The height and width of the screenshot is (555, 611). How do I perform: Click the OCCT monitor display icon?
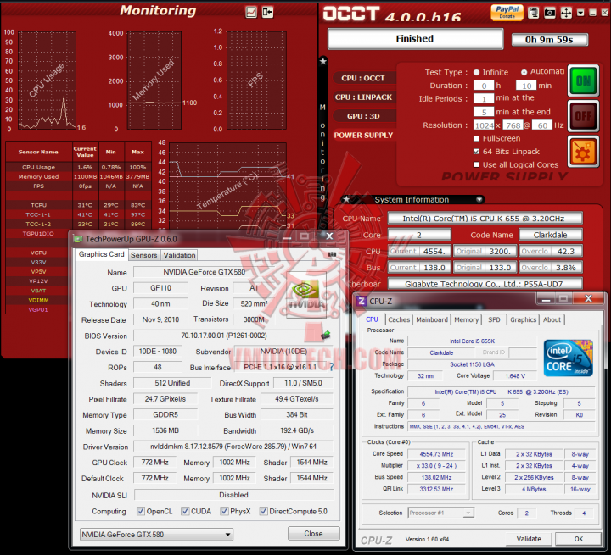point(534,13)
